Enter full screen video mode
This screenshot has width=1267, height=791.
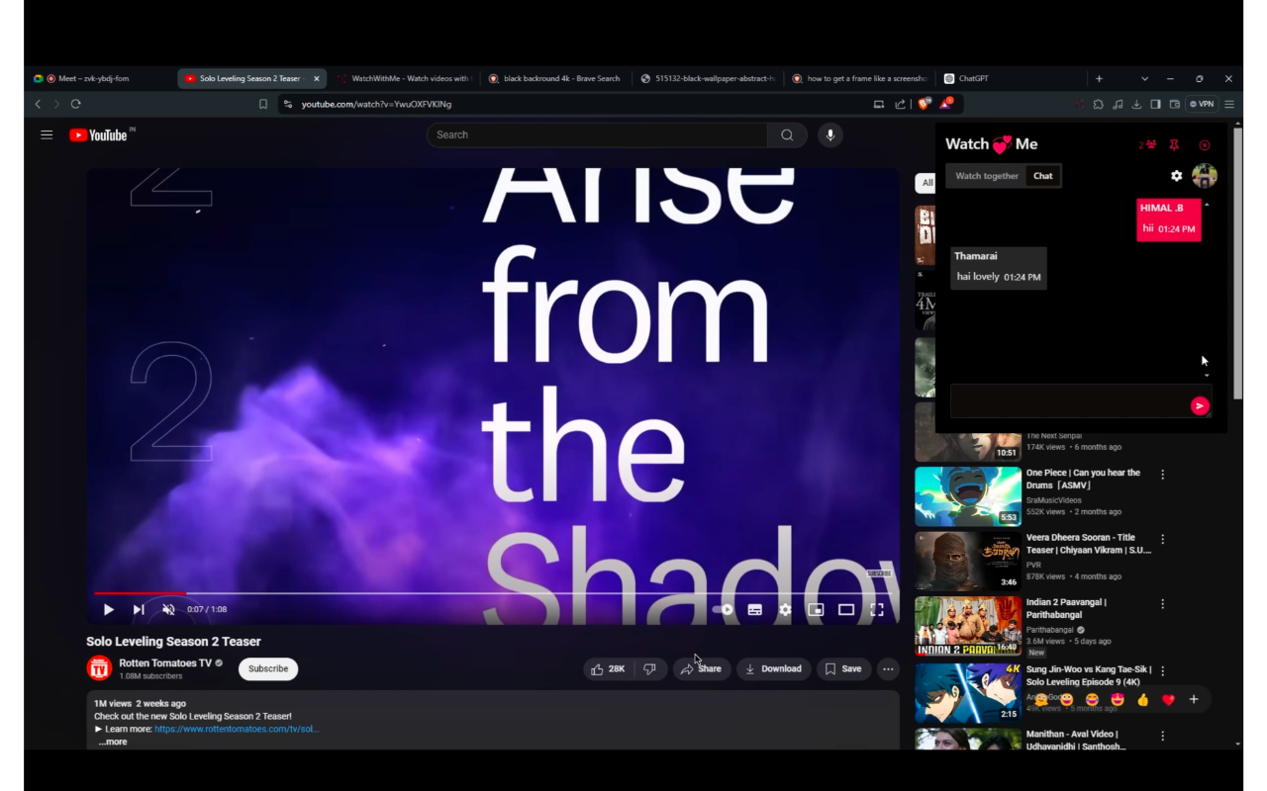(x=877, y=610)
